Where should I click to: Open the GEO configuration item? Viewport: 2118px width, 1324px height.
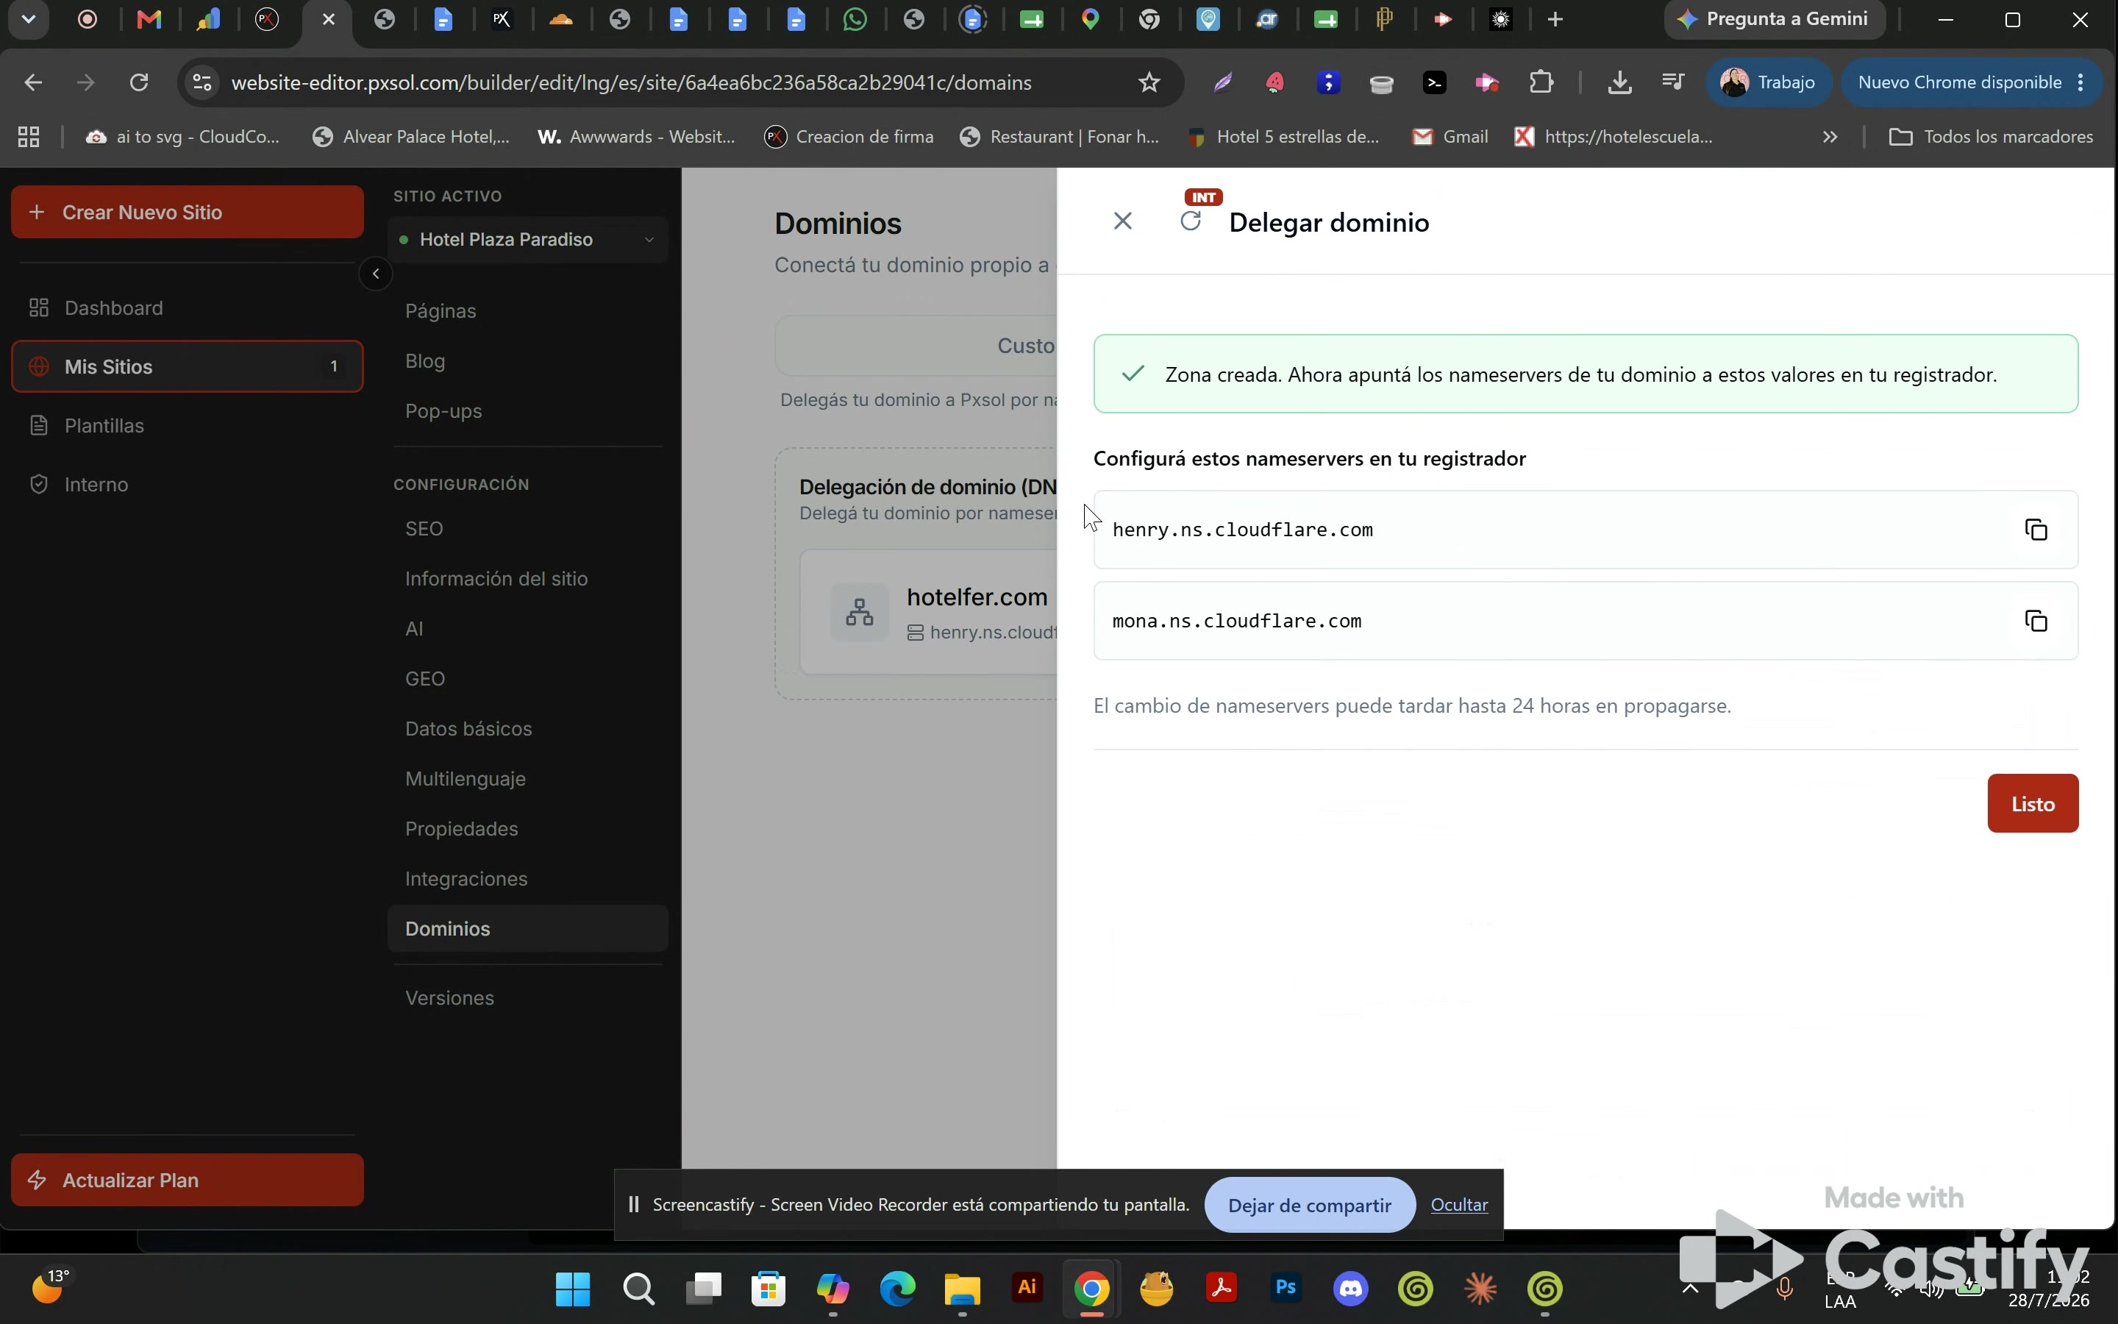click(x=528, y=679)
